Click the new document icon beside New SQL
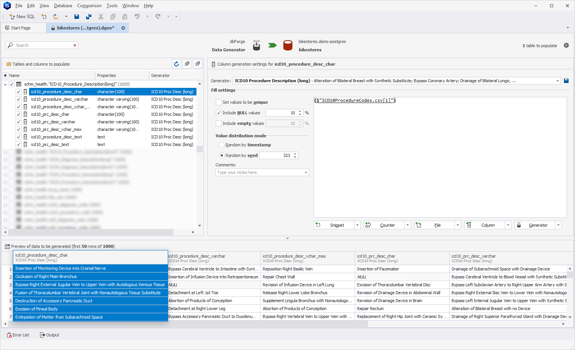This screenshot has height=350, width=575. coord(44,17)
